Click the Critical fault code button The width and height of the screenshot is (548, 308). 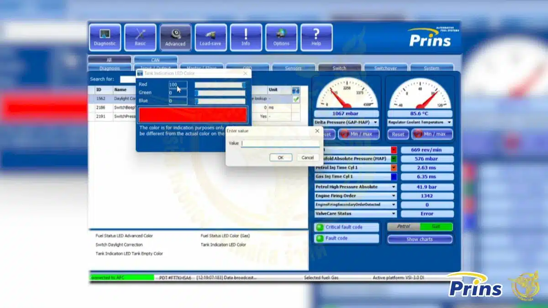click(347, 227)
